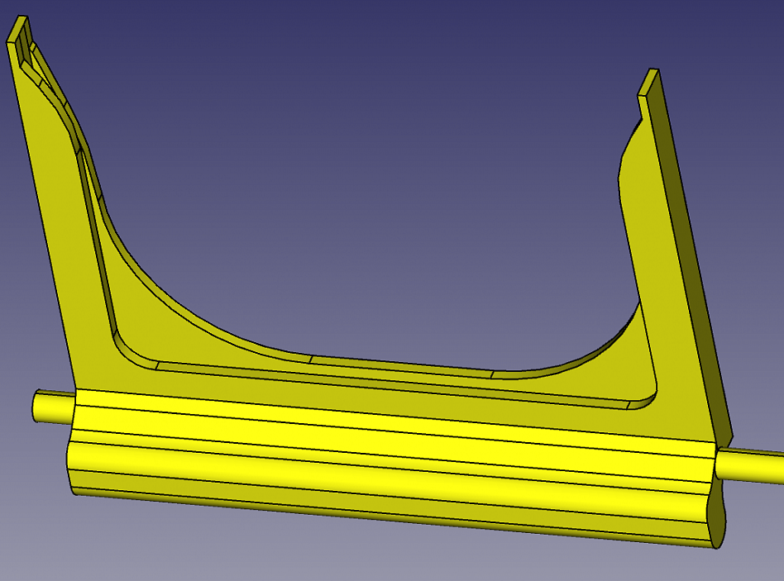The width and height of the screenshot is (784, 581).
Task: Click the notched tip of the left upright
Action: click(x=21, y=42)
